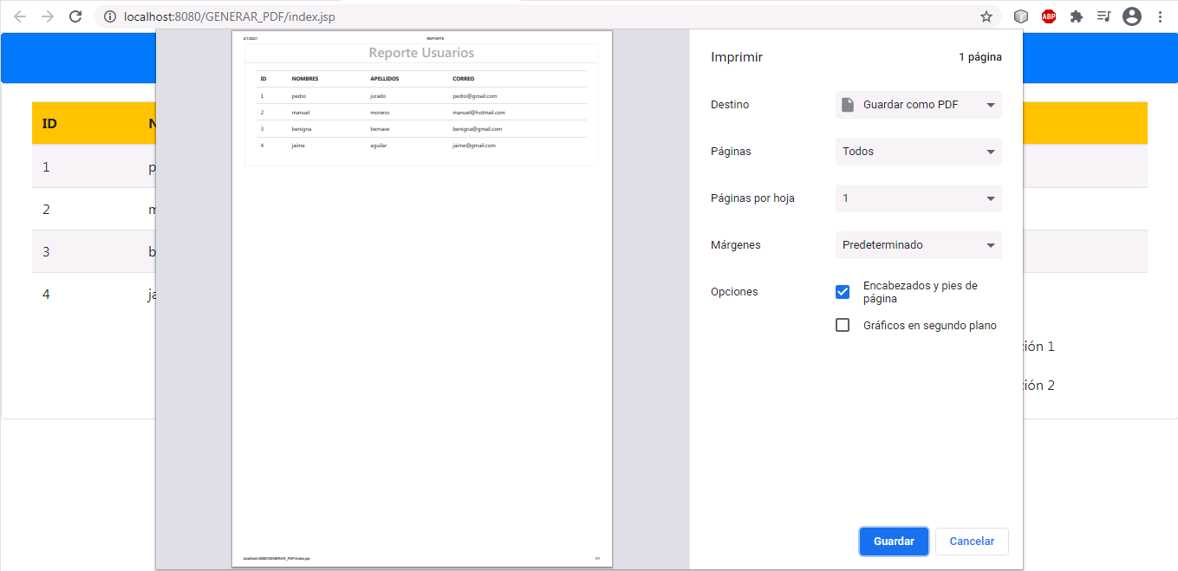Click the Cancelar button
Viewport: 1178px width, 571px height.
coord(972,541)
